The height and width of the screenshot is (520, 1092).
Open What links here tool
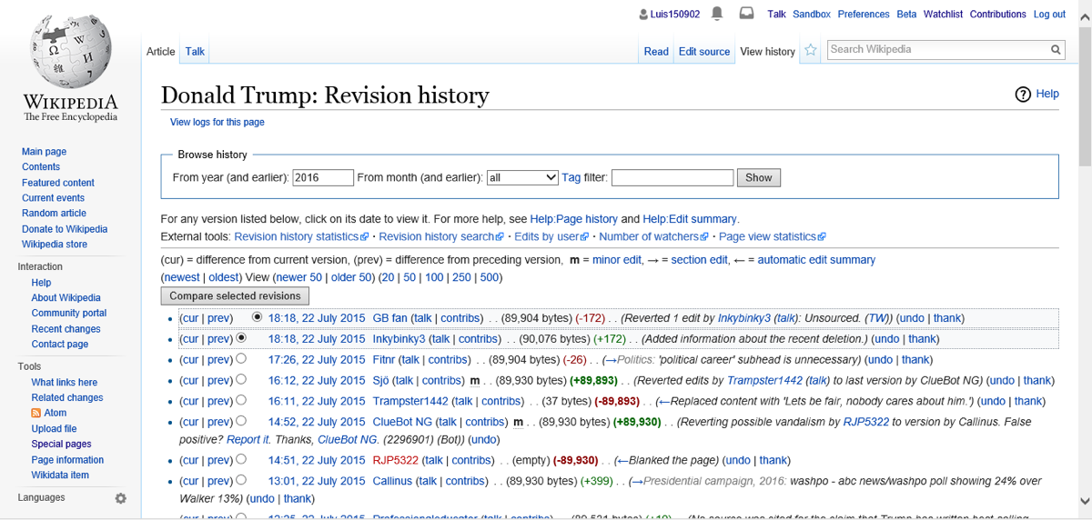pos(64,383)
